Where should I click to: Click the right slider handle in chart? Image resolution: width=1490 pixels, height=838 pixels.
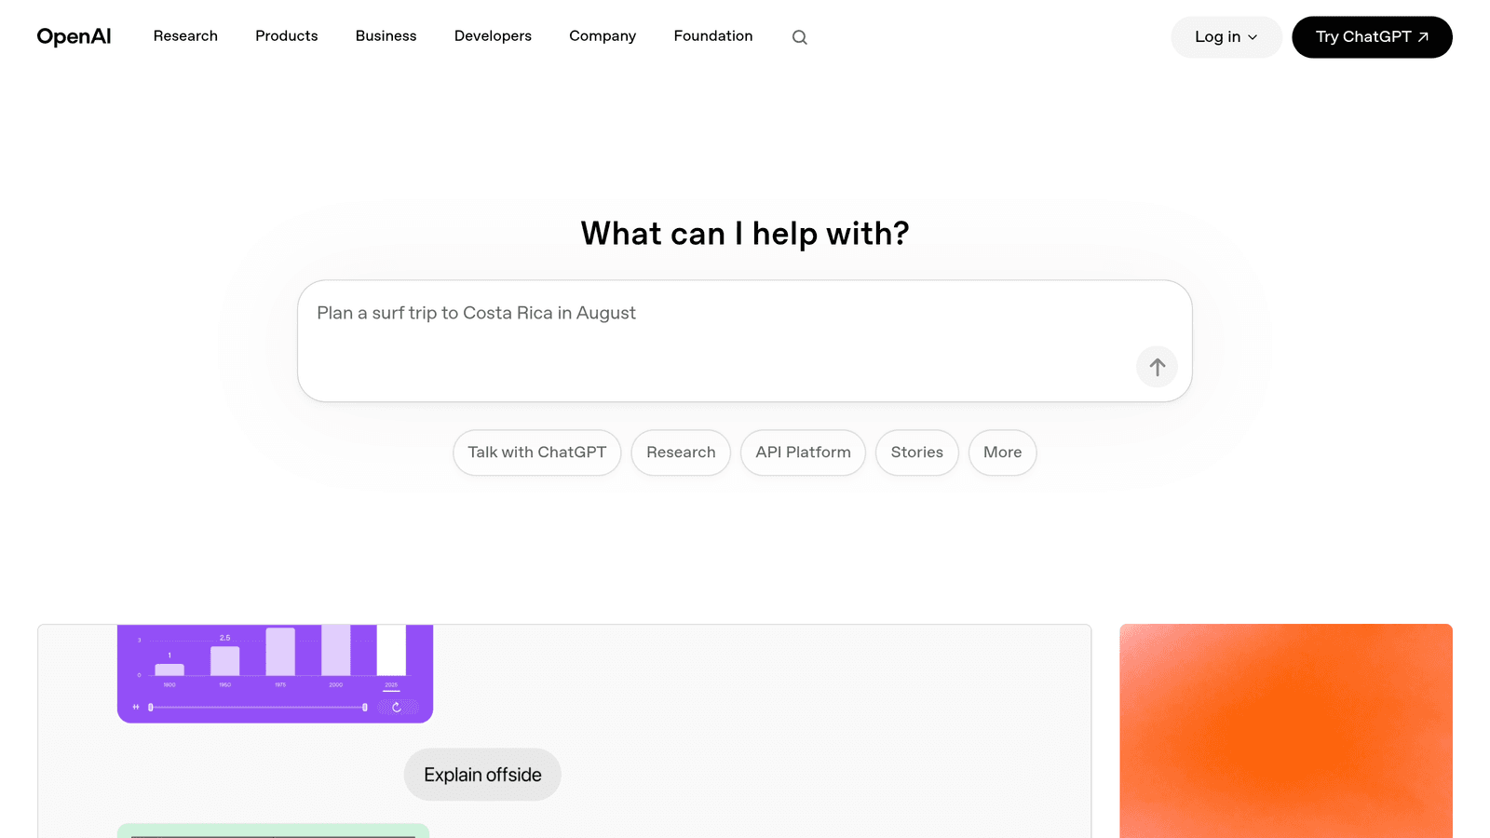[365, 708]
